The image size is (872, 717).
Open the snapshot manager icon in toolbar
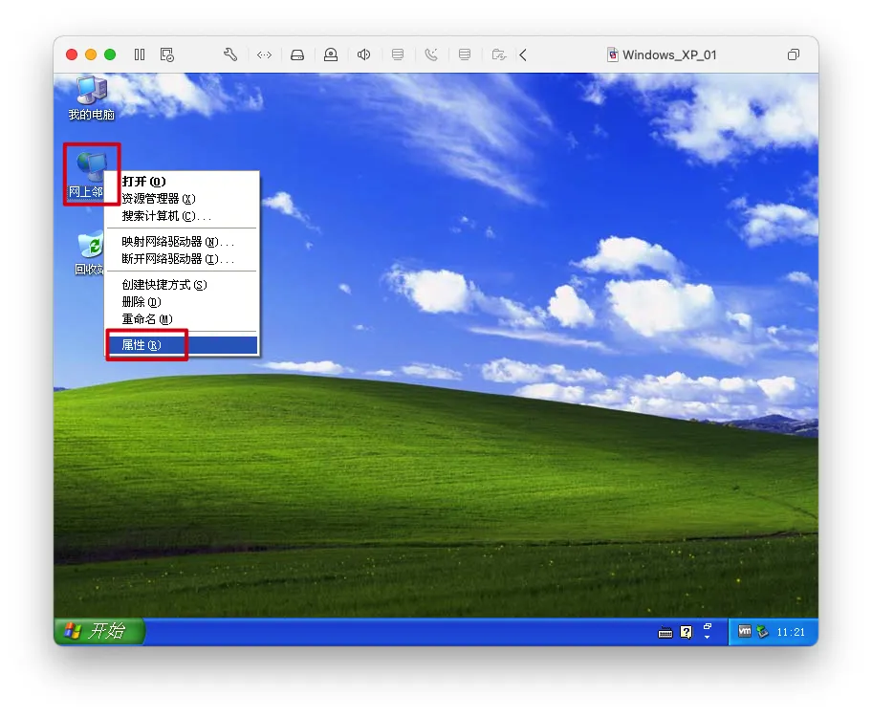pyautogui.click(x=166, y=54)
